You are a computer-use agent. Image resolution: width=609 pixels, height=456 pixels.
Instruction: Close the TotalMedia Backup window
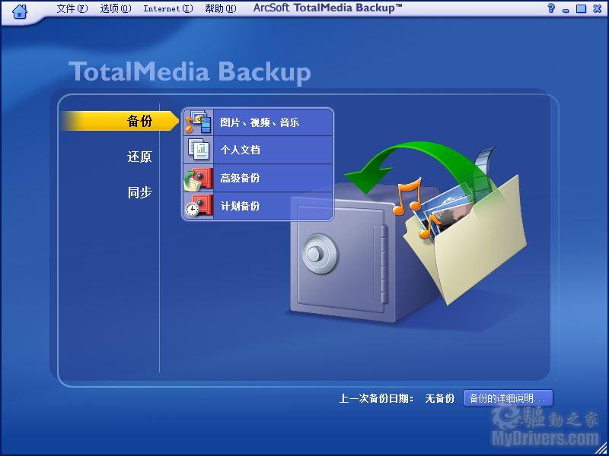click(598, 8)
